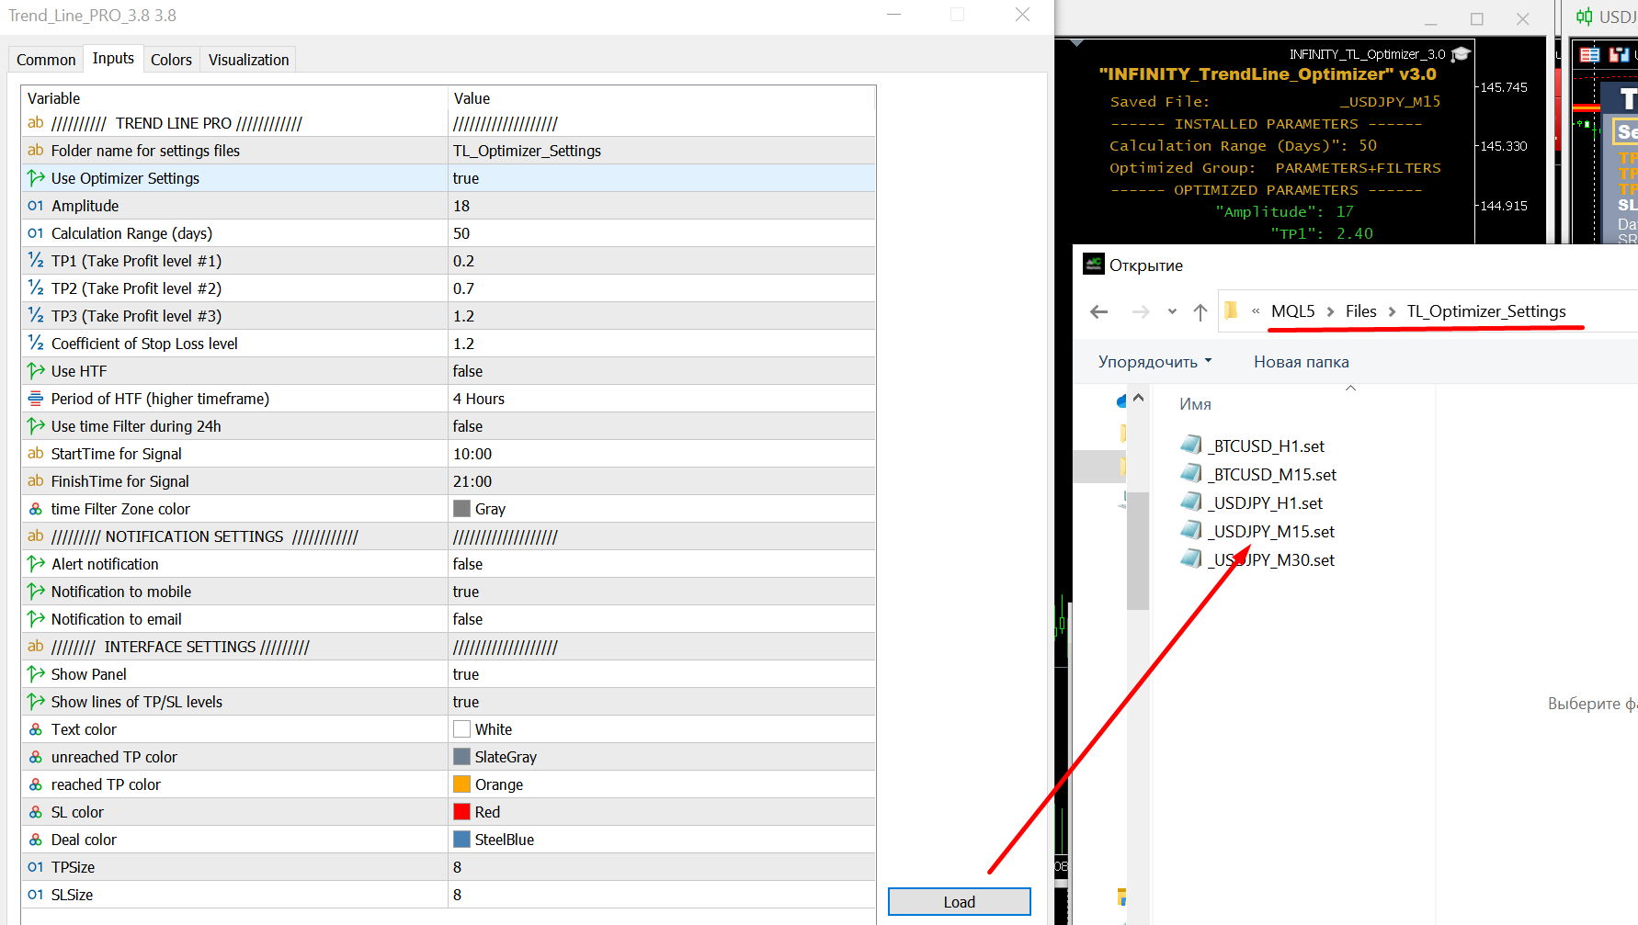Sort files by the Имя column header
Image resolution: width=1638 pixels, height=925 pixels.
click(1195, 404)
